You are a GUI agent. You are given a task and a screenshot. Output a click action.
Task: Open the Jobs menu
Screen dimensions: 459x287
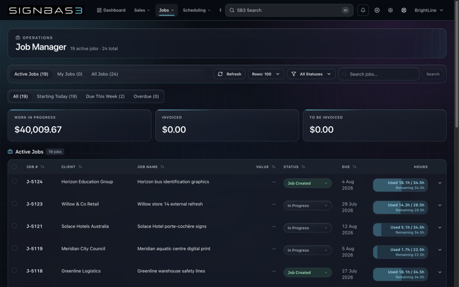[x=167, y=10]
